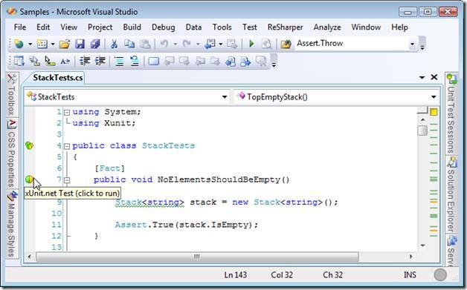Click the yellow ReSharper status indicator
Viewport: 467px width, 290px height.
[434, 112]
